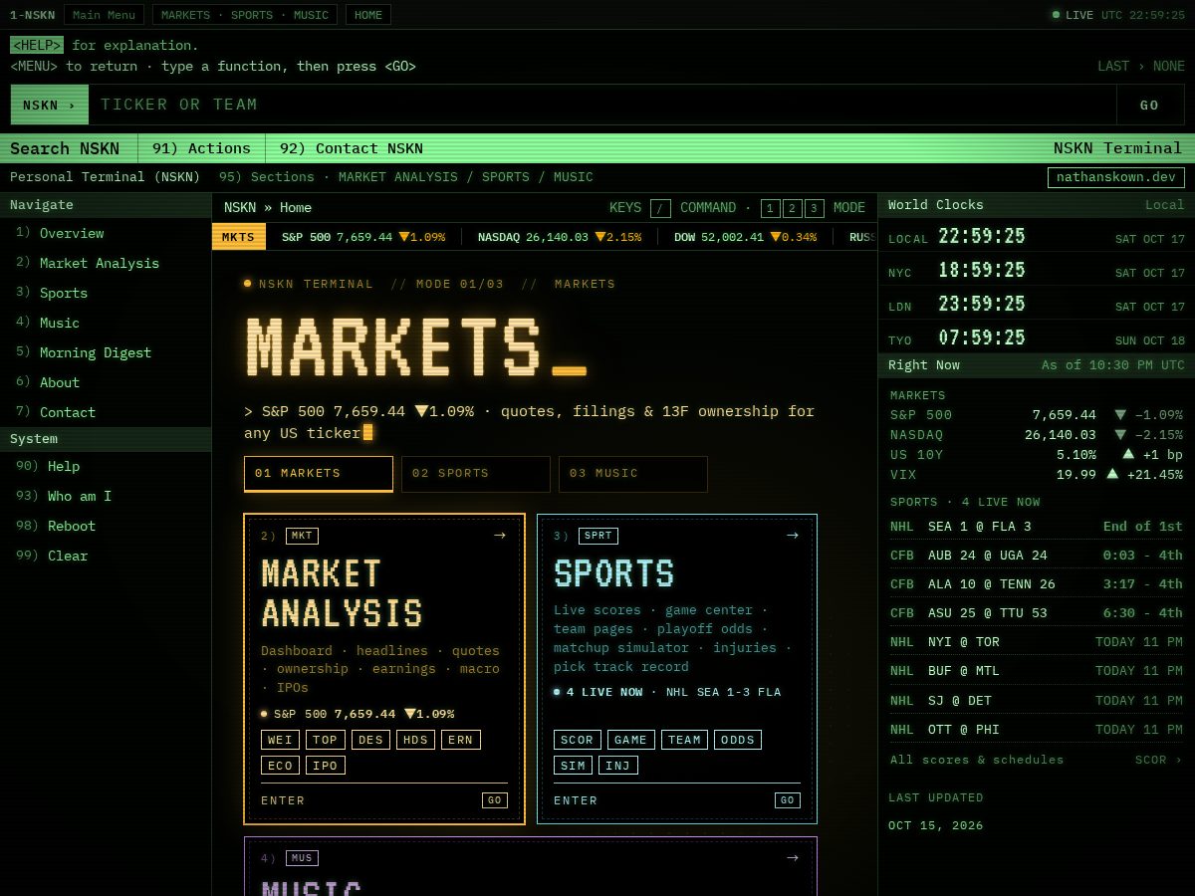The height and width of the screenshot is (896, 1195).
Task: Click the ERN function chip
Action: pyautogui.click(x=461, y=740)
